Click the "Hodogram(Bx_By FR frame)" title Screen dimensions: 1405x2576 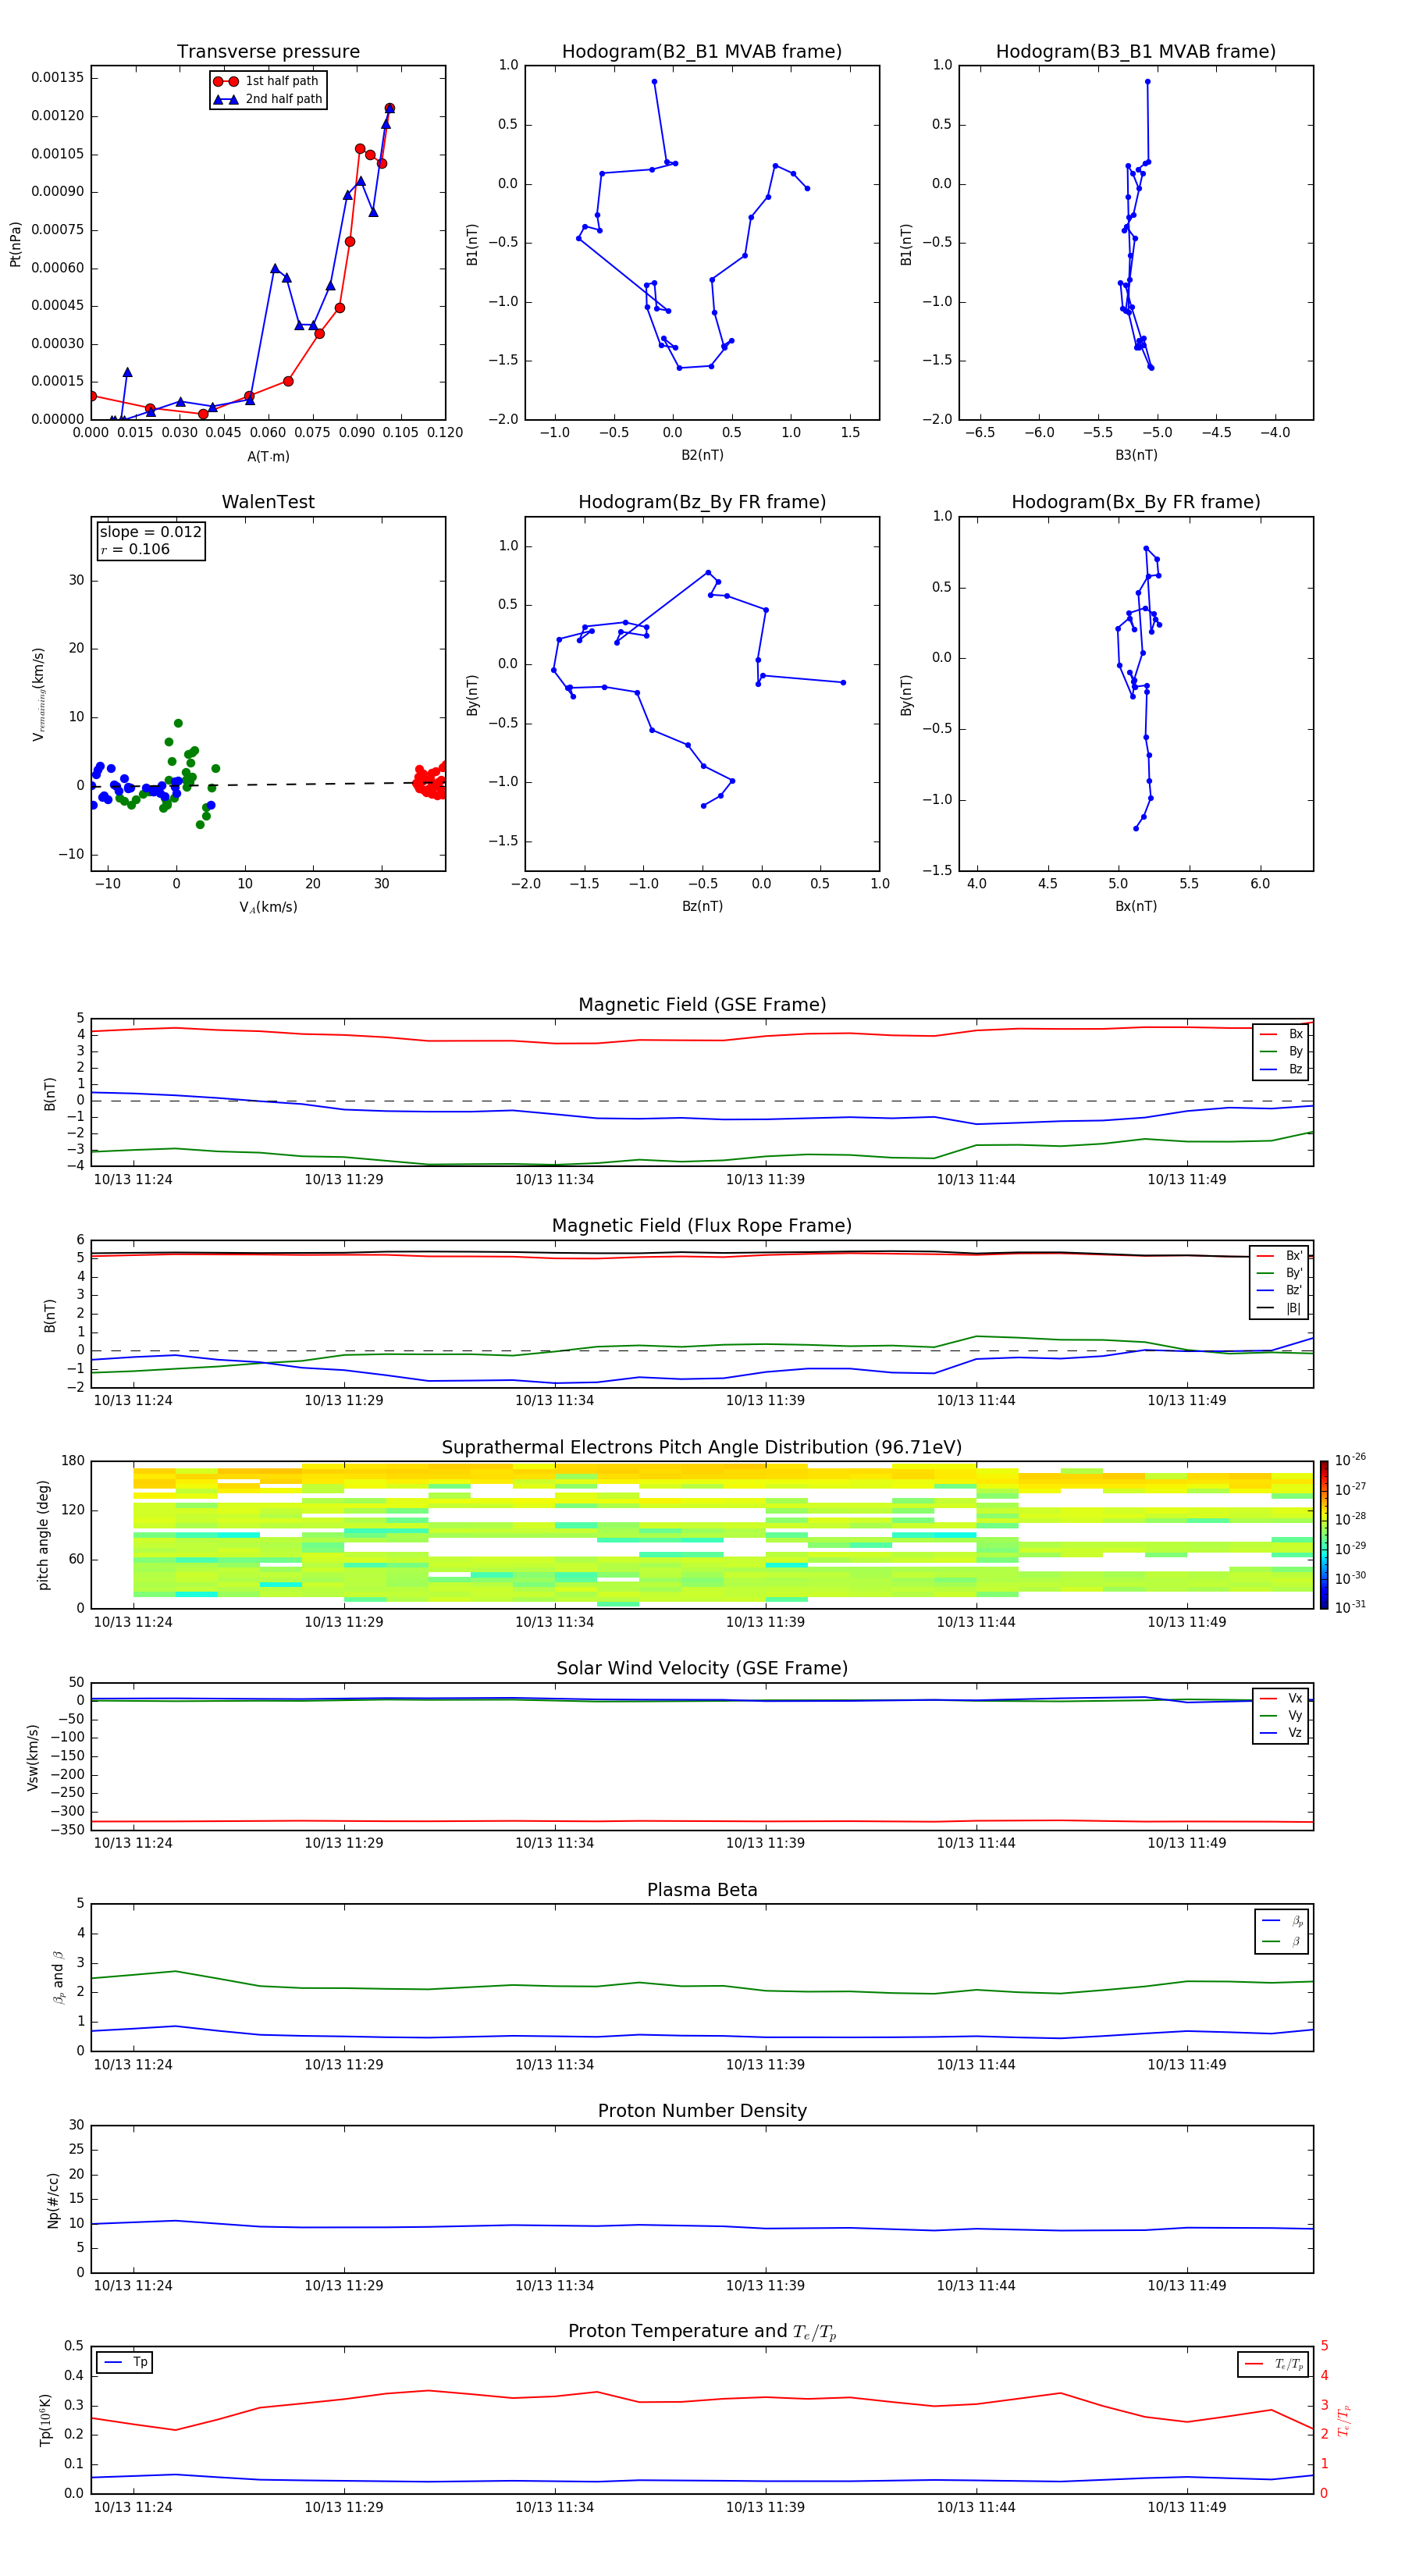point(1136,502)
